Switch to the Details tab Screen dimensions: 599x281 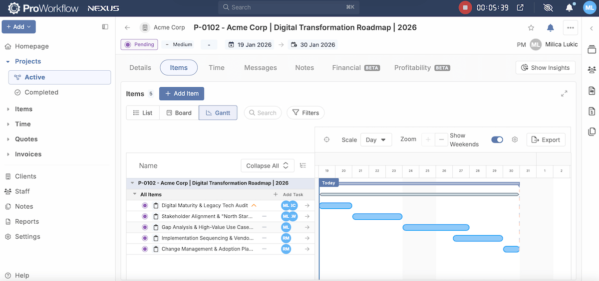point(140,68)
